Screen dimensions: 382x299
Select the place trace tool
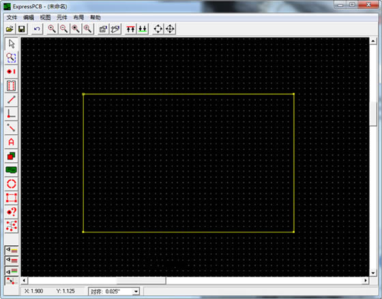(11, 99)
